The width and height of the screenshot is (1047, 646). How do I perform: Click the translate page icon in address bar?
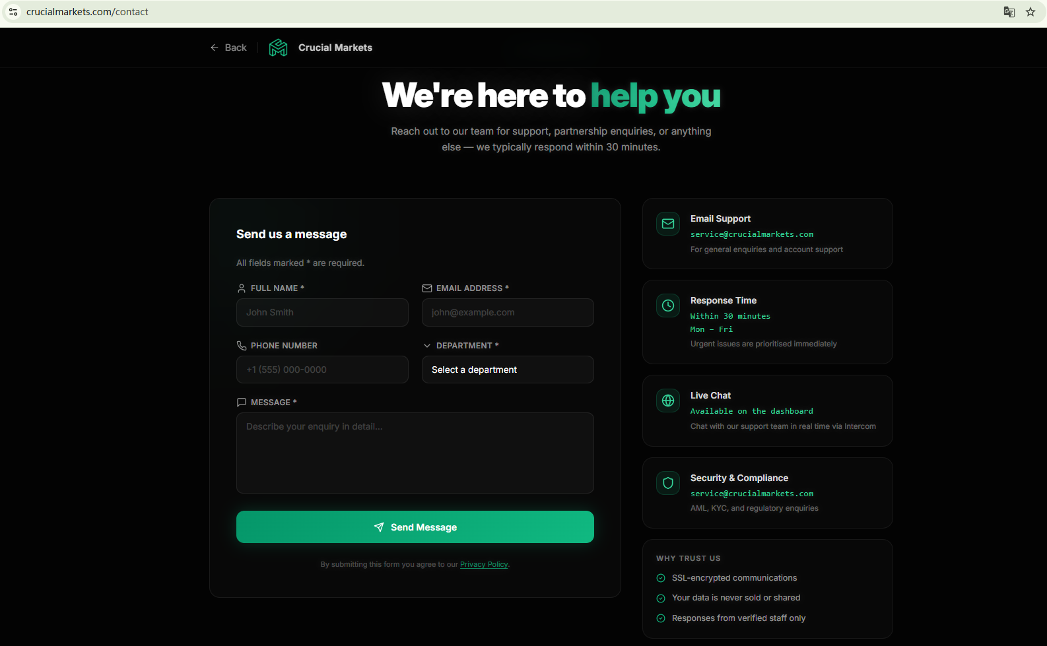[1009, 12]
